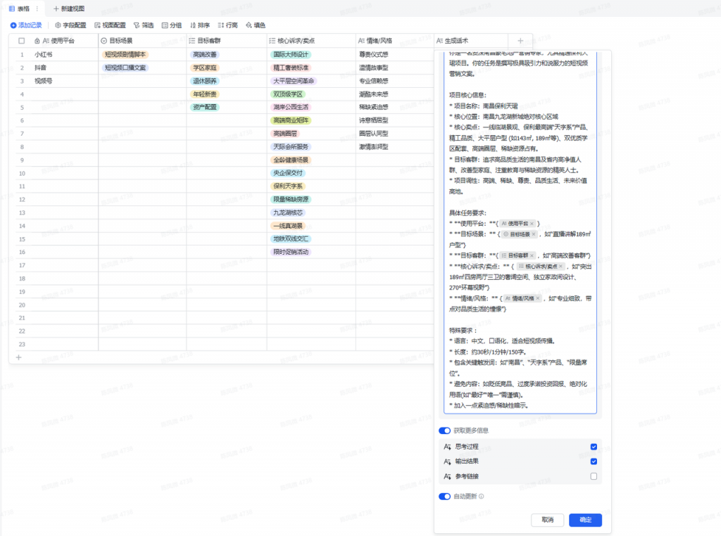721x536 pixels.
Task: Click the 限时促销活动 tag
Action: pos(291,252)
